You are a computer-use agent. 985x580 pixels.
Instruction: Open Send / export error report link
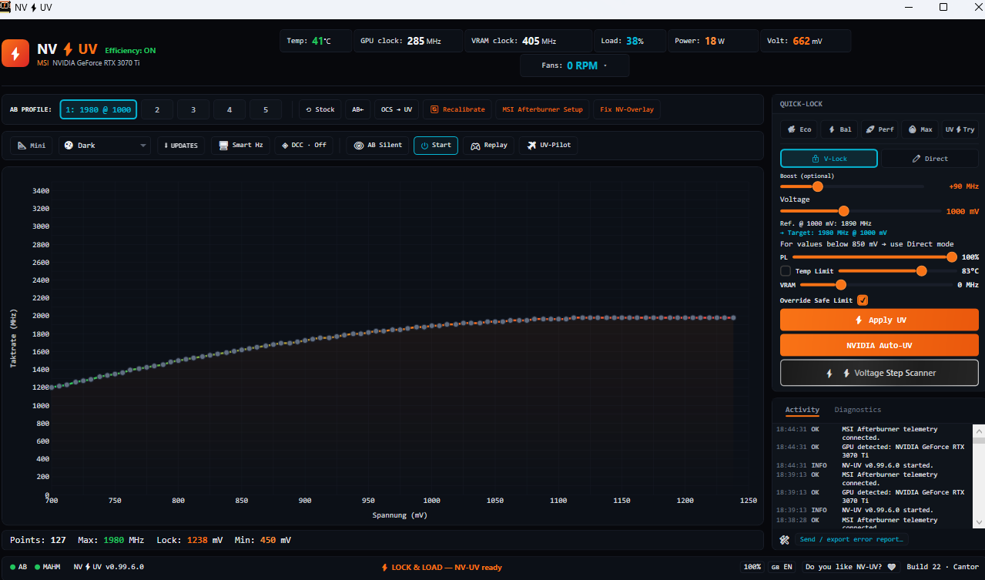tap(853, 539)
